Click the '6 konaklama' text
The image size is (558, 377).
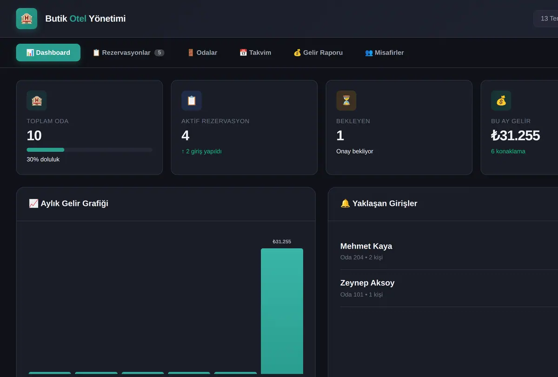click(x=508, y=151)
